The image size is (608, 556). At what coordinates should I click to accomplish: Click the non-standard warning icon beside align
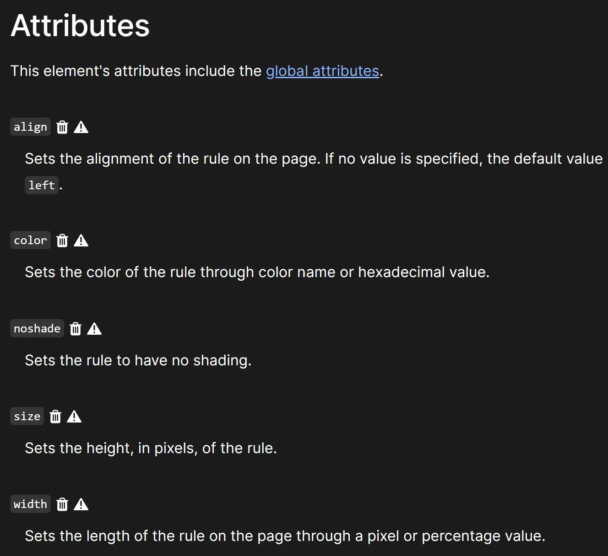tap(81, 127)
